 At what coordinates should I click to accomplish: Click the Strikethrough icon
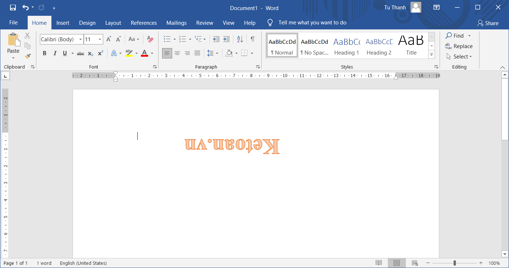coord(81,53)
